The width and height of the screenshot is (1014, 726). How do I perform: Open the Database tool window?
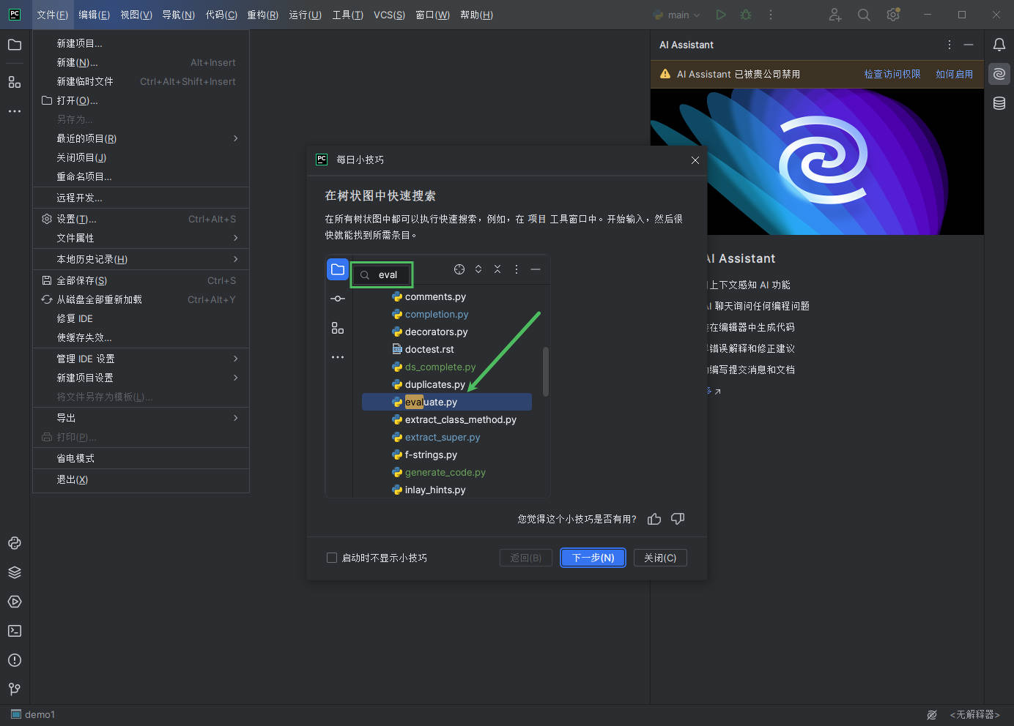999,103
